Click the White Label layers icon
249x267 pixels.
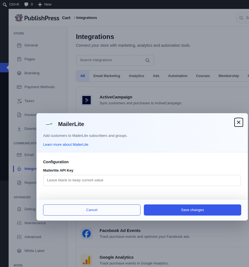pos(19,251)
